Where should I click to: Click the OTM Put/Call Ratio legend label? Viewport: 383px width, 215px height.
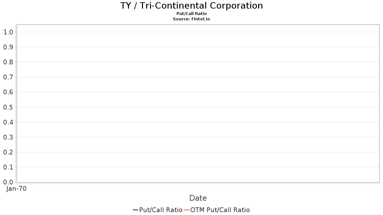pyautogui.click(x=220, y=210)
